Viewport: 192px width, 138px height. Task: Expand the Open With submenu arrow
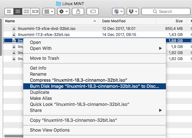click(x=160, y=48)
